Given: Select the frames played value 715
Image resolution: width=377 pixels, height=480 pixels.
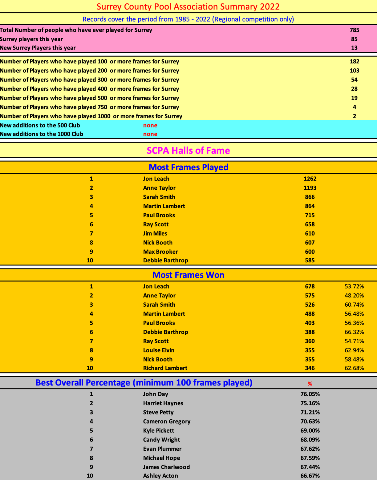Looking at the screenshot, I should click(310, 215).
